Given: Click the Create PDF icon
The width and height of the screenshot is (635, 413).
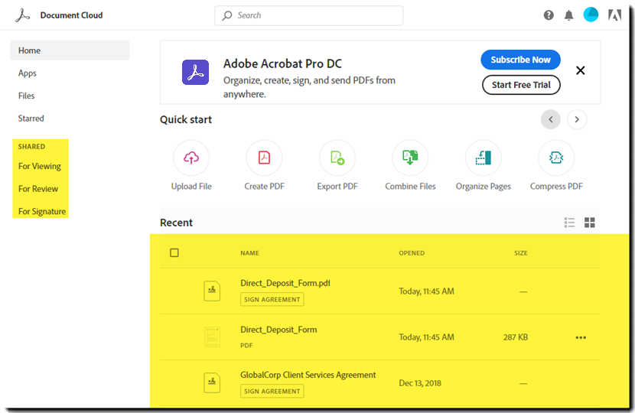Looking at the screenshot, I should [x=264, y=158].
